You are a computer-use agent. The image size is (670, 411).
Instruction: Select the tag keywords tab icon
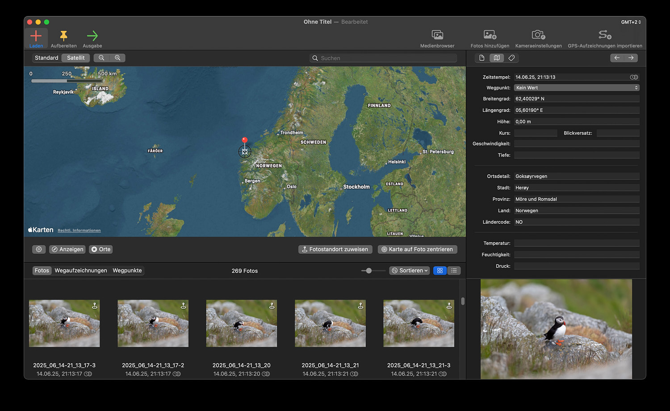511,58
